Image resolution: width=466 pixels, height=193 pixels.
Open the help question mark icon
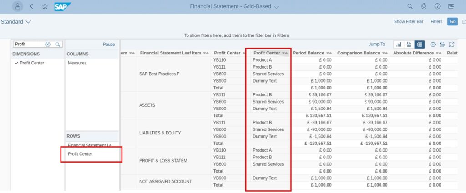click(437, 6)
